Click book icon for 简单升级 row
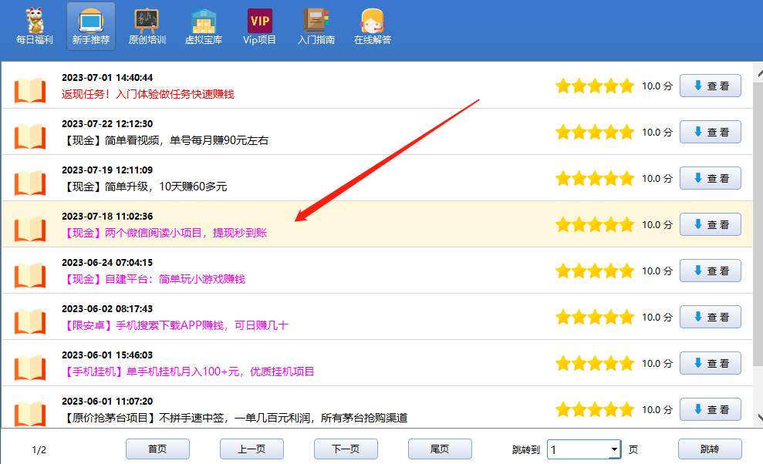The height and width of the screenshot is (464, 763). click(x=29, y=183)
